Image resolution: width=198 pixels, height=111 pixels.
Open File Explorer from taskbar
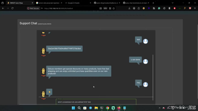coord(96,108)
